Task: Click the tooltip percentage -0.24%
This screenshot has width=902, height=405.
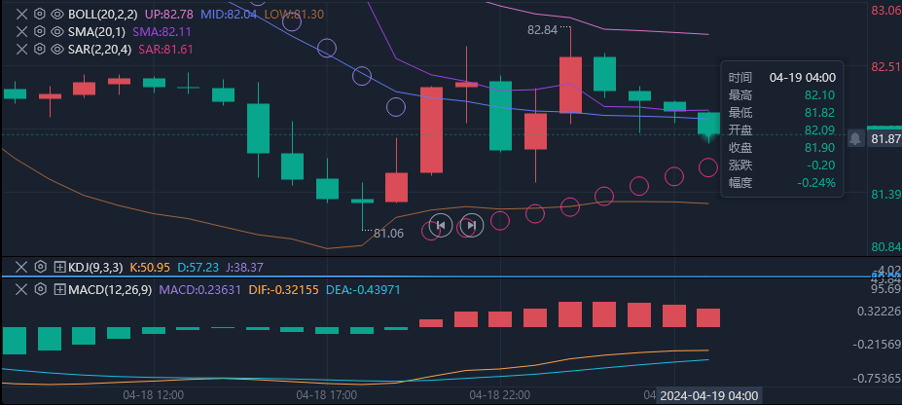Action: point(816,183)
